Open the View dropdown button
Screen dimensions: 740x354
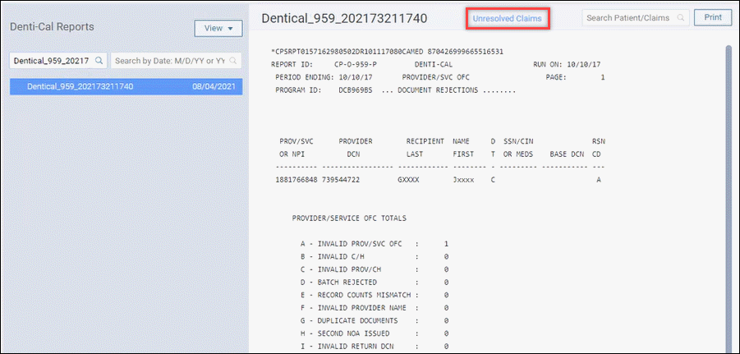point(218,28)
